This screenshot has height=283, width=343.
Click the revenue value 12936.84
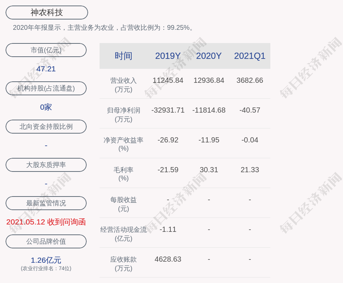click(209, 80)
